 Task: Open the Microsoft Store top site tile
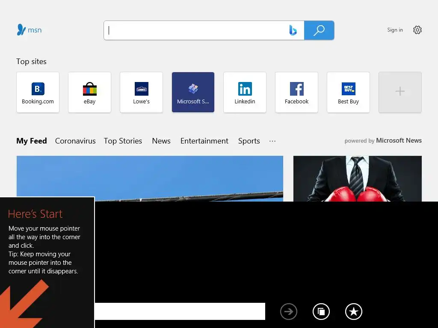pos(193,92)
